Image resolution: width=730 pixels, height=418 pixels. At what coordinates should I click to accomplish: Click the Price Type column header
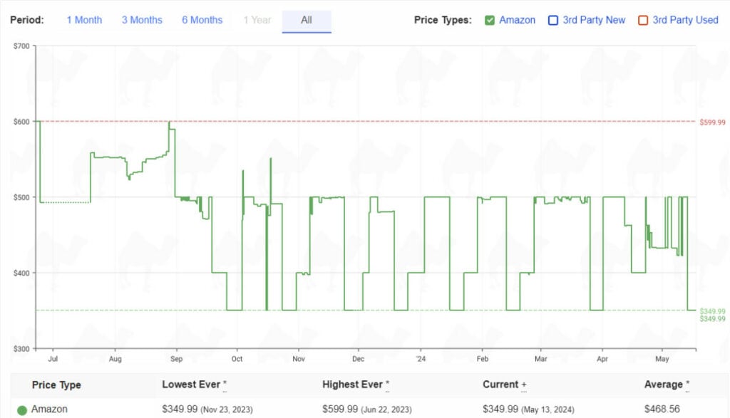(x=56, y=385)
